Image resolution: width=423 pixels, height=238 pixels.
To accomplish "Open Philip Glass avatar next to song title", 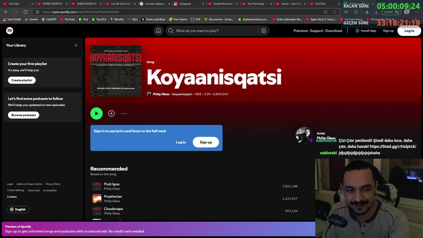I will (x=149, y=94).
